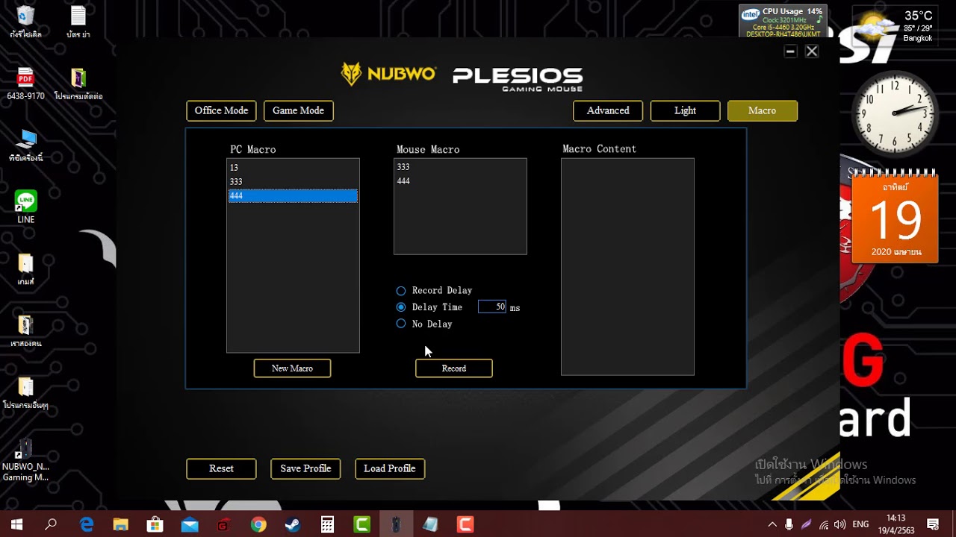Click the microphone tray icon

[x=789, y=524]
